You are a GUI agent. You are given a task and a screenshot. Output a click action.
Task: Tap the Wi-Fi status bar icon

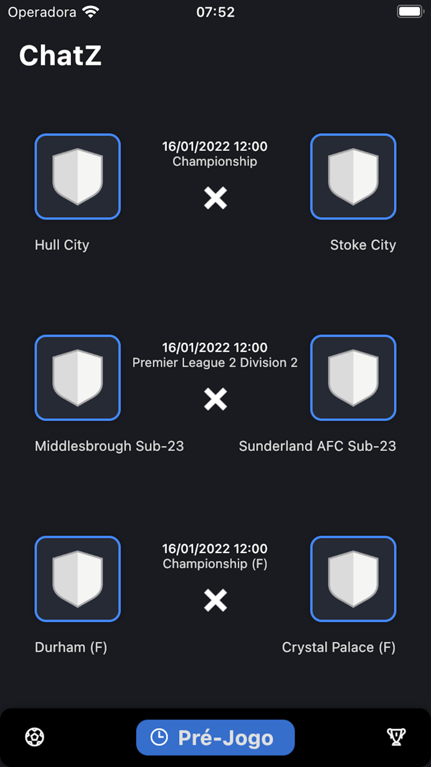click(91, 12)
